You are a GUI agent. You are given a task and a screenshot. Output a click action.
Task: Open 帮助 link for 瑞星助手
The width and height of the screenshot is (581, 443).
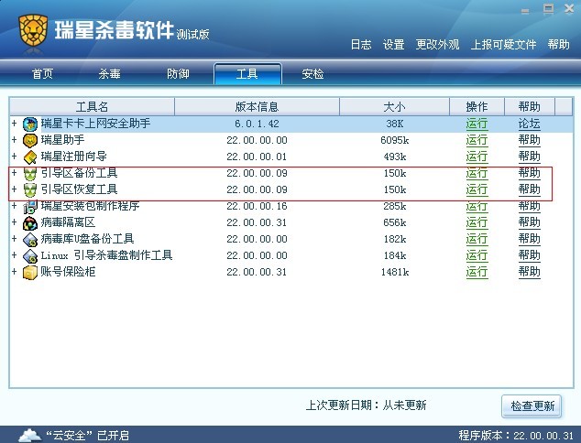pos(529,140)
